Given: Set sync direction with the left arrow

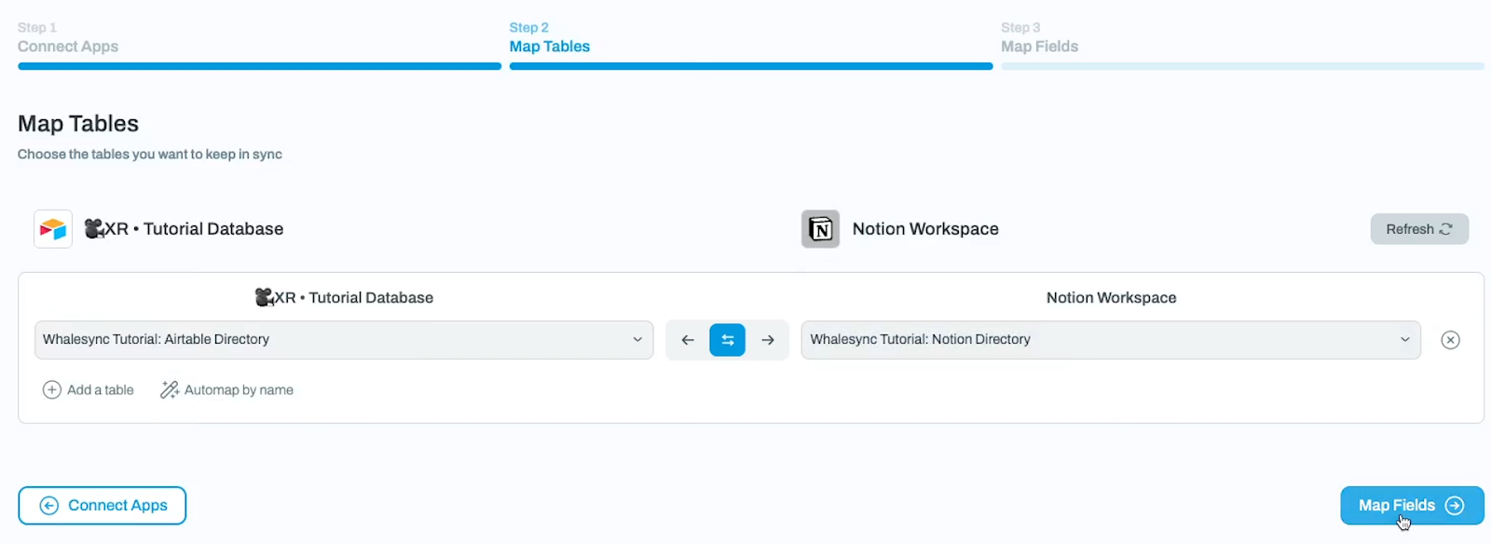Looking at the screenshot, I should (x=688, y=340).
